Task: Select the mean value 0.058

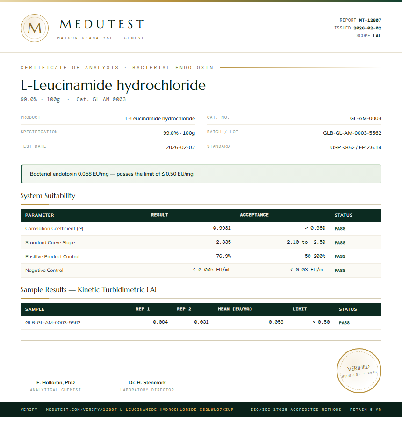Action: point(276,322)
